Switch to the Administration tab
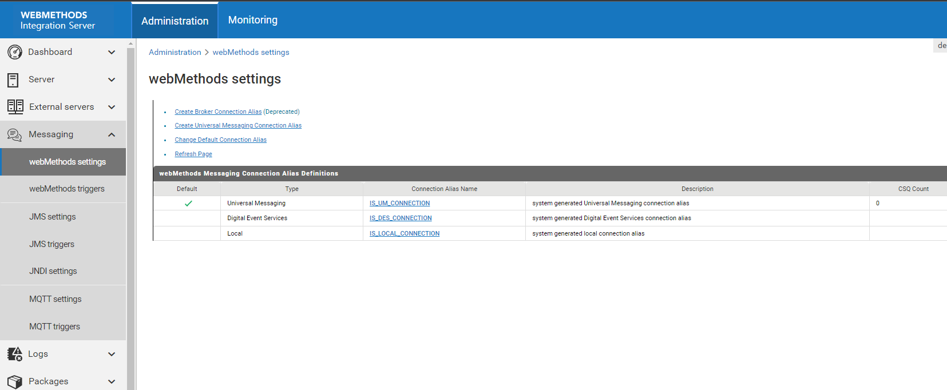The image size is (947, 390). click(175, 21)
